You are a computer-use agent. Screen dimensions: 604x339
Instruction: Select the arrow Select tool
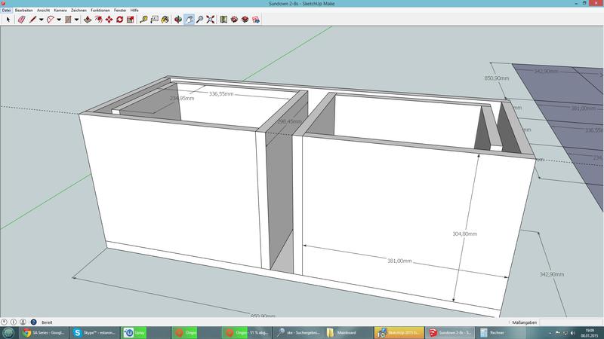coord(8,20)
